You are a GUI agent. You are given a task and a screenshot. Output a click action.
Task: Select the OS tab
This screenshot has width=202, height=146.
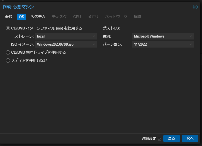(21, 17)
